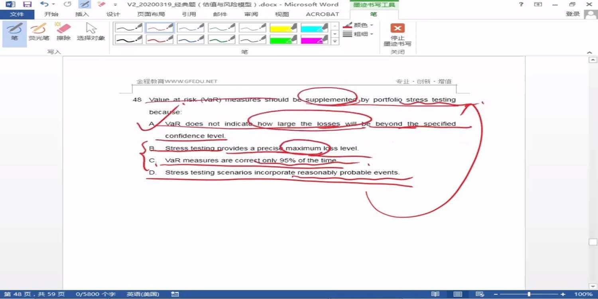Screen dimensions: 598x299
Task: Pick the thick black pen style
Action: point(129,39)
